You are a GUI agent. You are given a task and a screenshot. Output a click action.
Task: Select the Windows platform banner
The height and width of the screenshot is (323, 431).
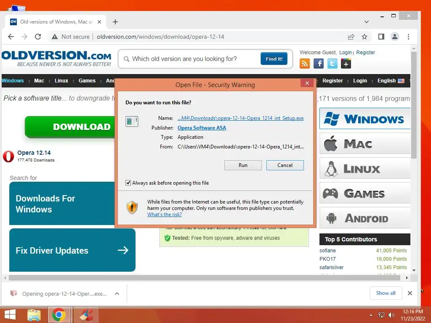[365, 119]
